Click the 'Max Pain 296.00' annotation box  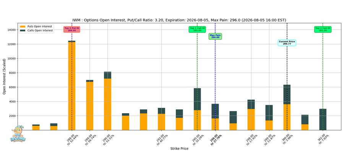pos(215,36)
